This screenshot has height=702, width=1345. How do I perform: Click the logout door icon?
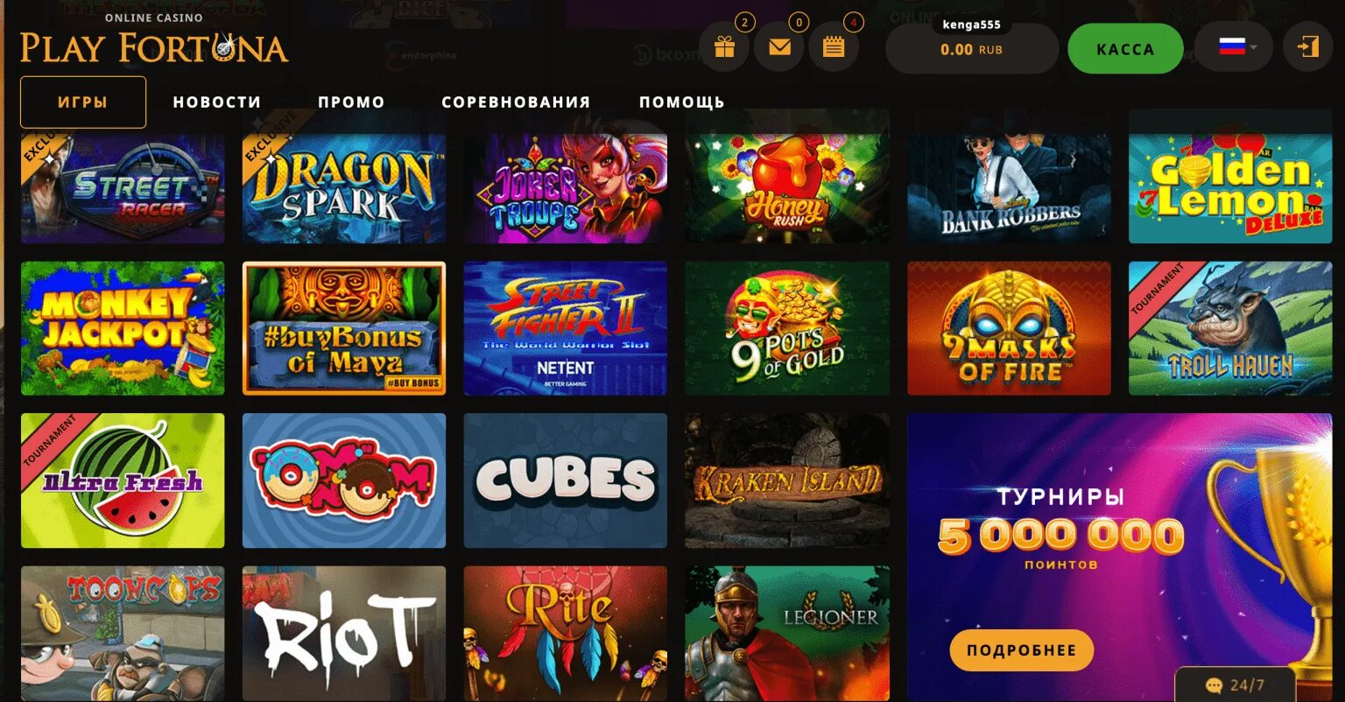pyautogui.click(x=1308, y=47)
